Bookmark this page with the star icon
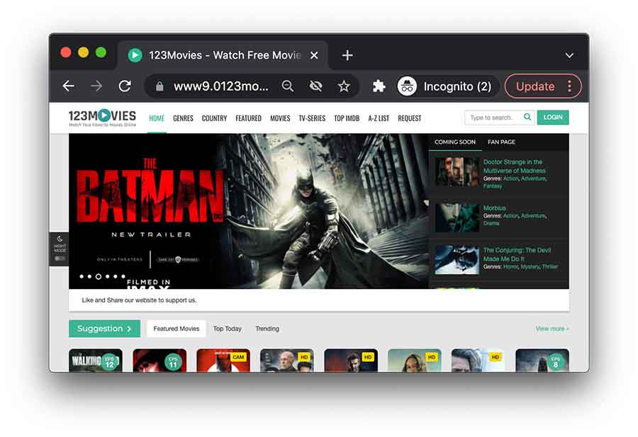This screenshot has height=437, width=638. click(344, 86)
